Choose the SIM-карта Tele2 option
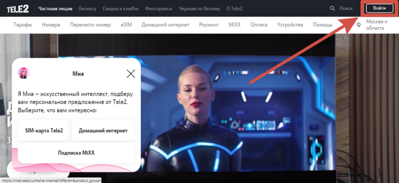 point(44,131)
